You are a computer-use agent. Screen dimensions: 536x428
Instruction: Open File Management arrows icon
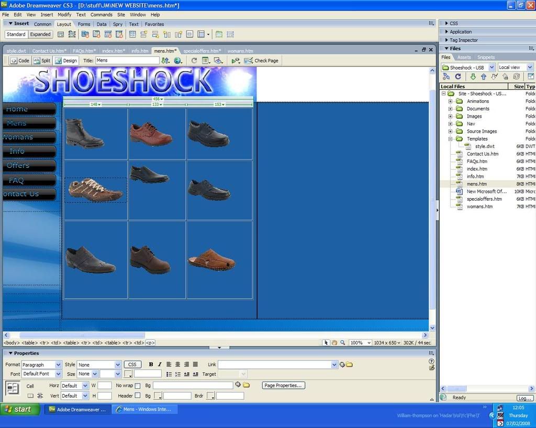point(165,61)
